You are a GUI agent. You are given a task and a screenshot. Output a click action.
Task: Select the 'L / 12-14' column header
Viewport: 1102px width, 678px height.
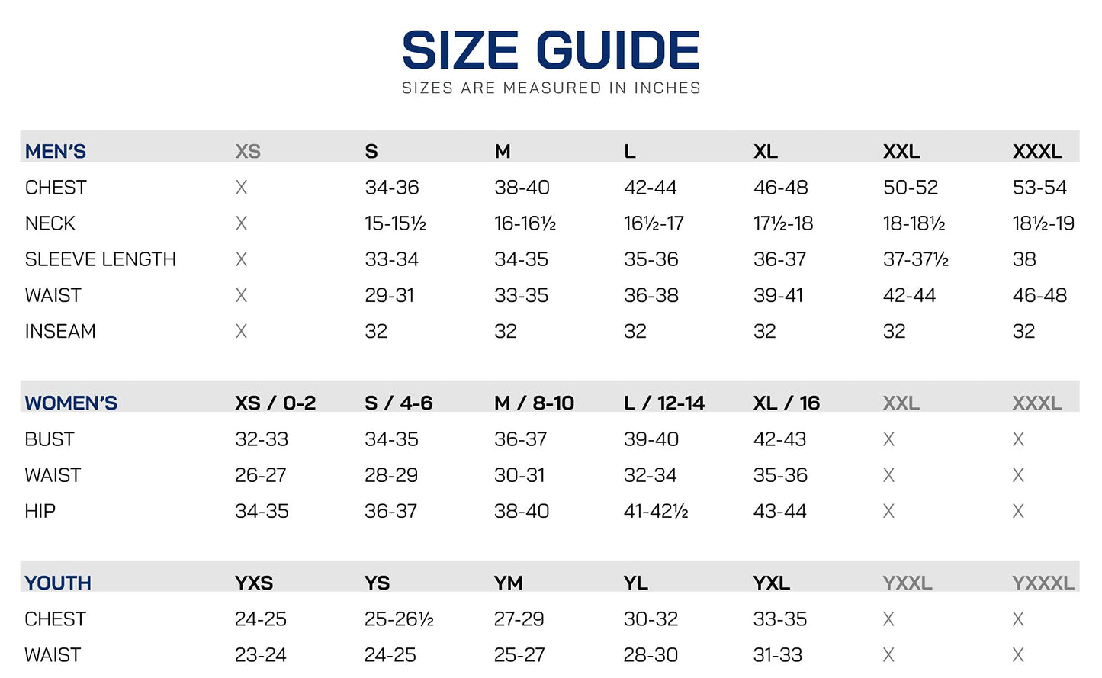[x=664, y=403]
